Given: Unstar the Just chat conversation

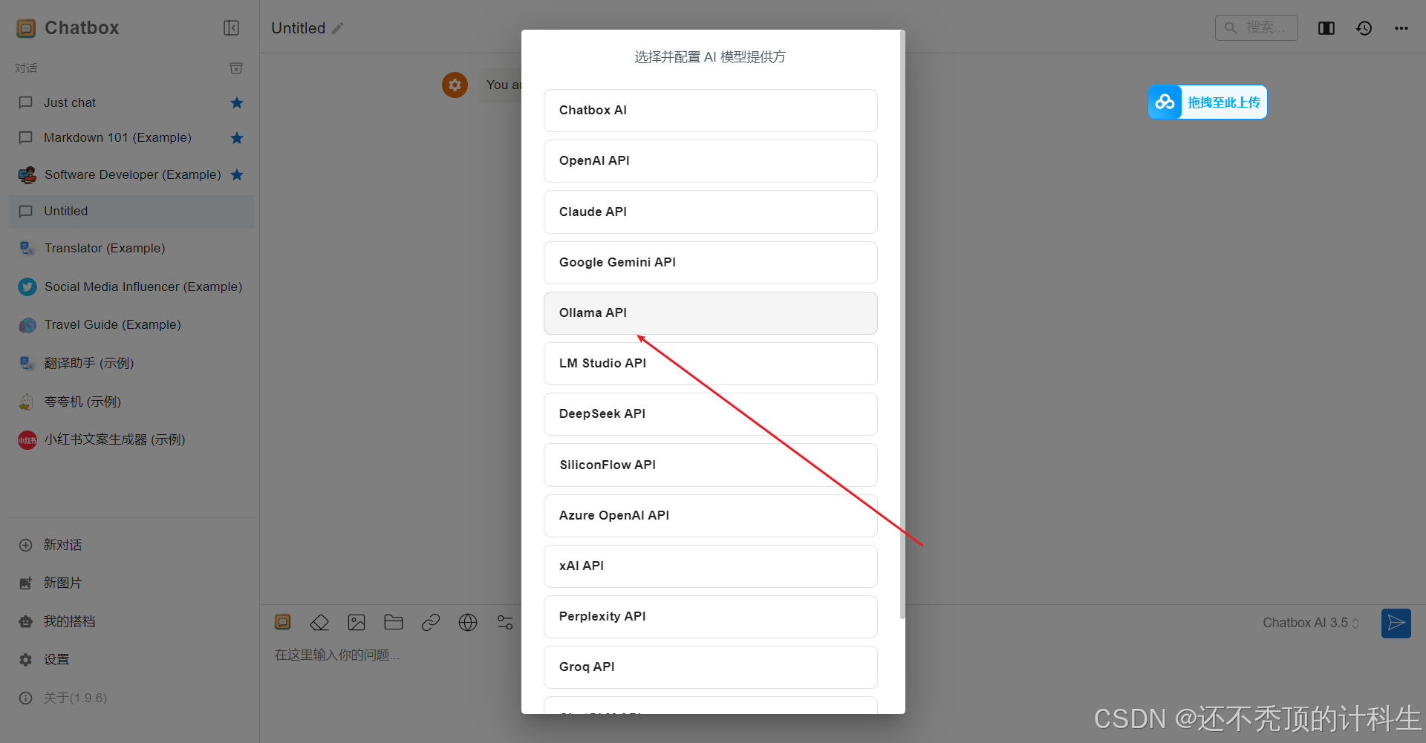Looking at the screenshot, I should click(237, 102).
